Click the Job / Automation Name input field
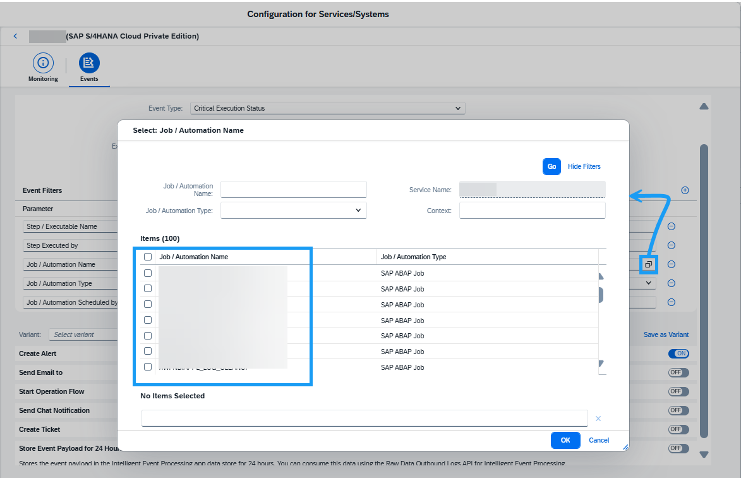 tap(293, 190)
